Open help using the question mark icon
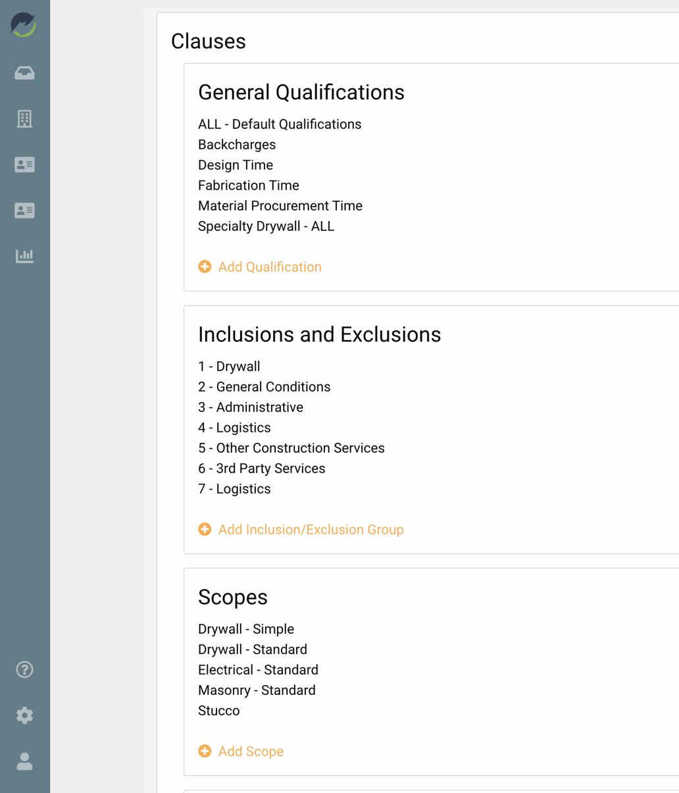 24,669
